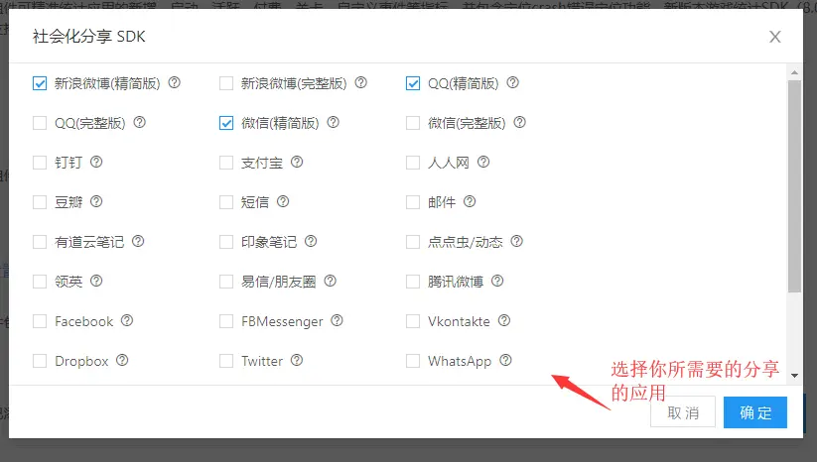Click the 确定 confirm button
This screenshot has height=462, width=817.
pyautogui.click(x=755, y=412)
